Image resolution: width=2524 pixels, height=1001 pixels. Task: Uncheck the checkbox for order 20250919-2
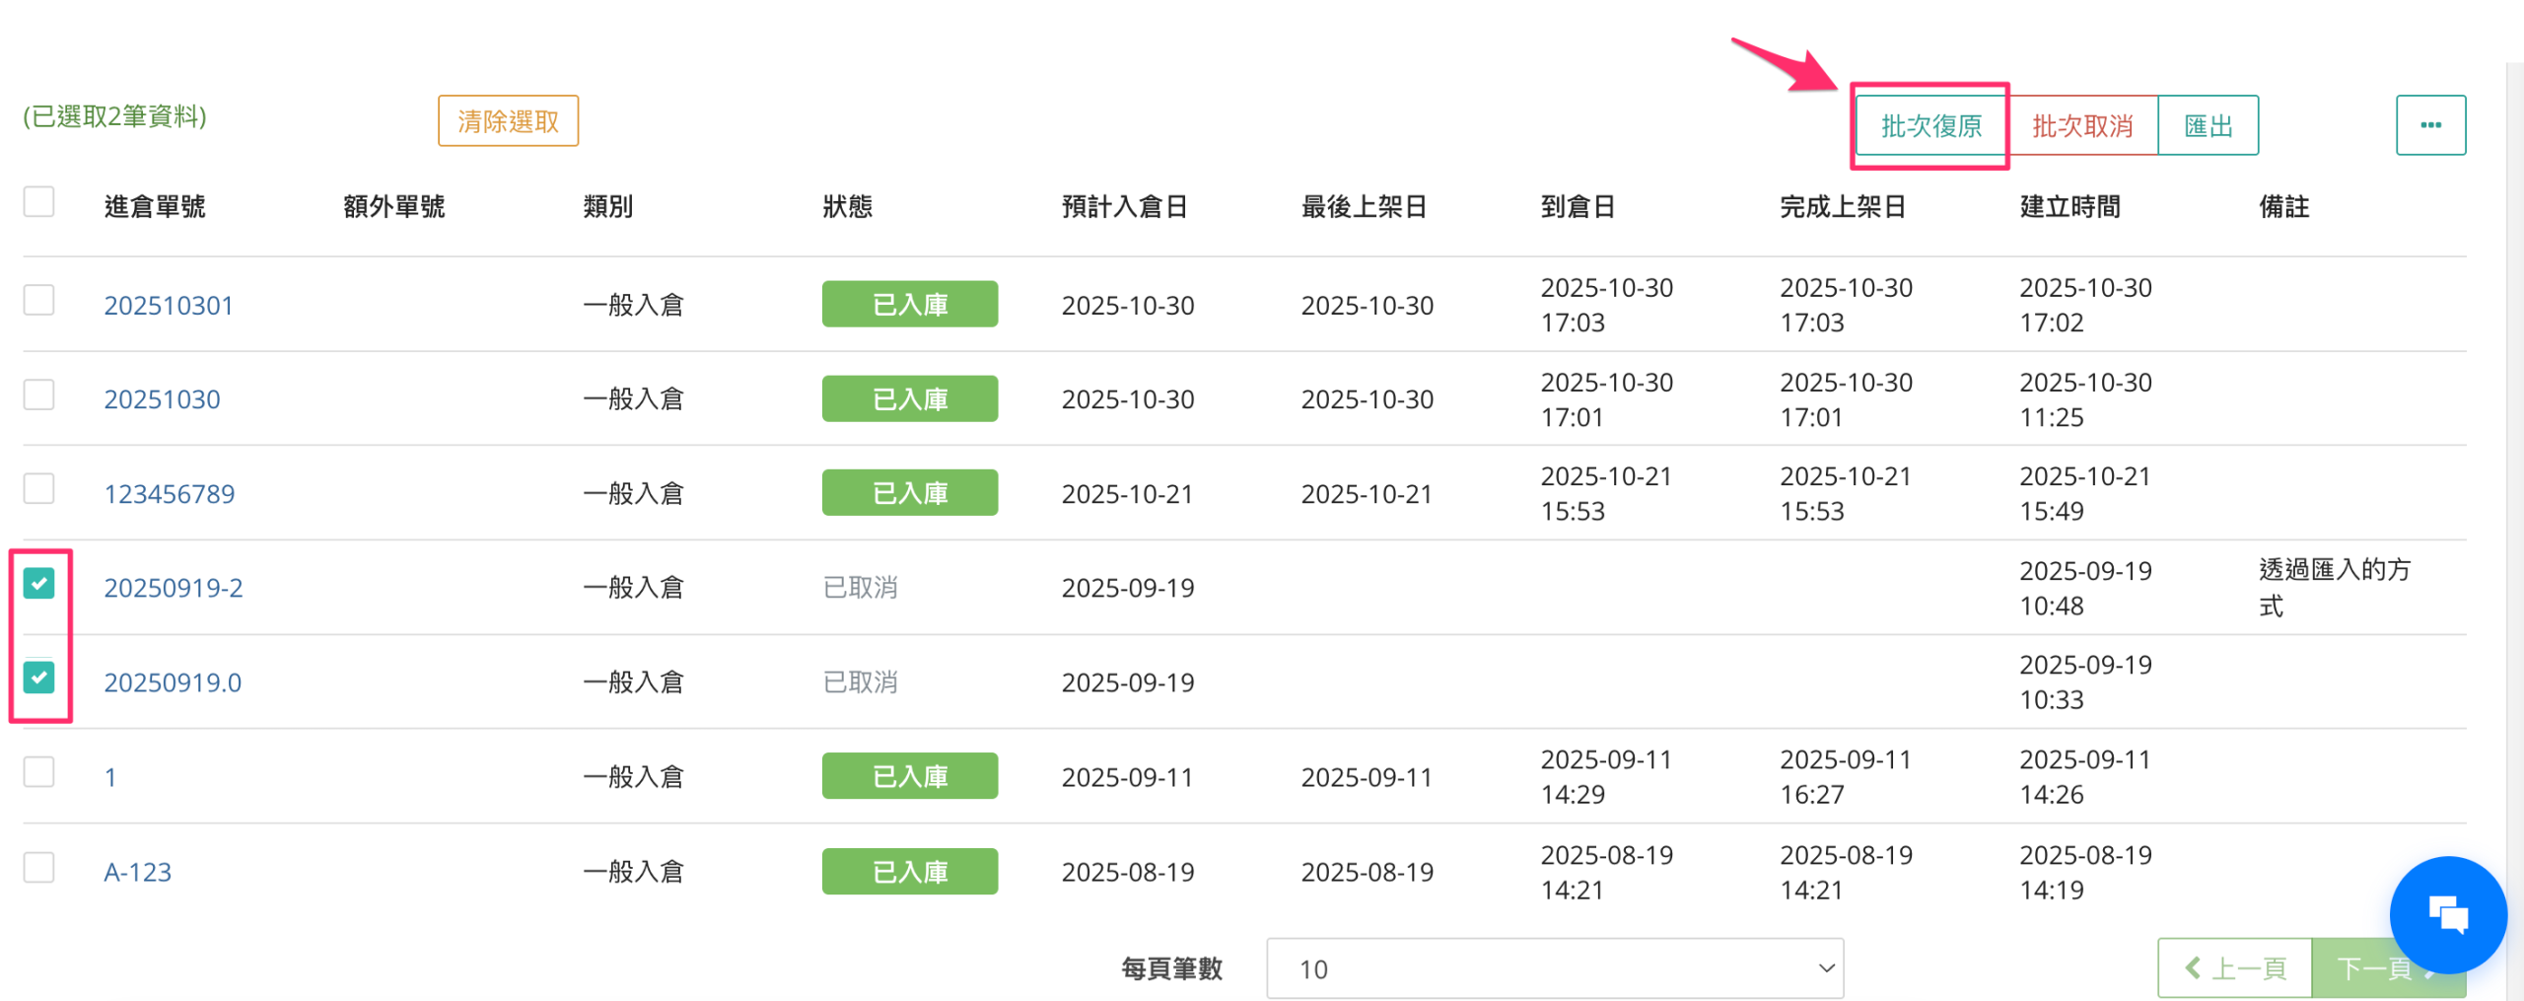click(x=39, y=584)
